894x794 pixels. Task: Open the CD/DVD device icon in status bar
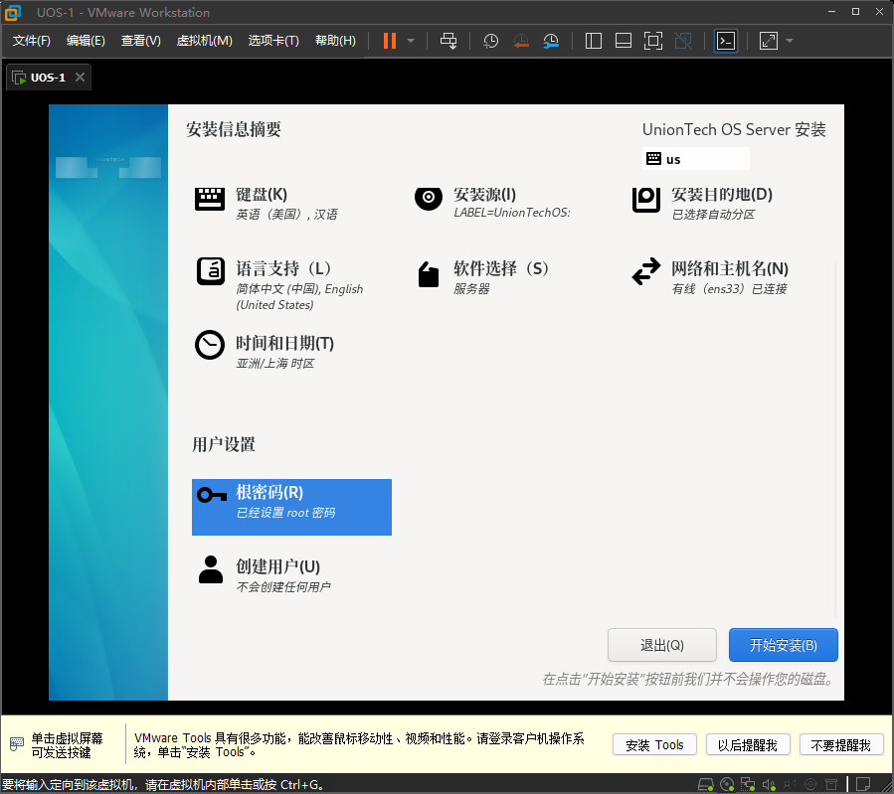tap(727, 784)
